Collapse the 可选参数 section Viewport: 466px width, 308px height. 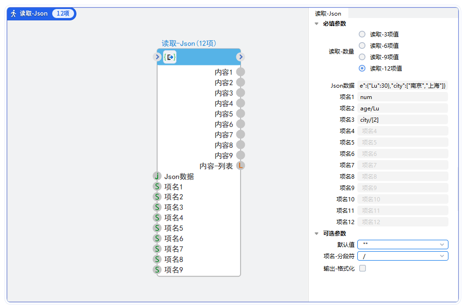(x=317, y=234)
